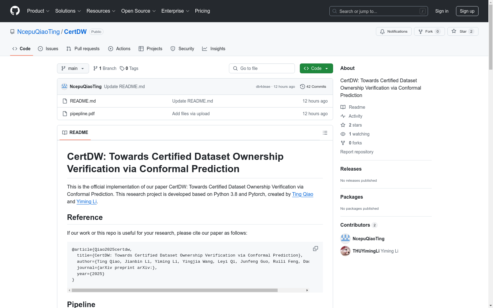This screenshot has width=493, height=308.
Task: Open the Readme link in About
Action: pyautogui.click(x=353, y=107)
